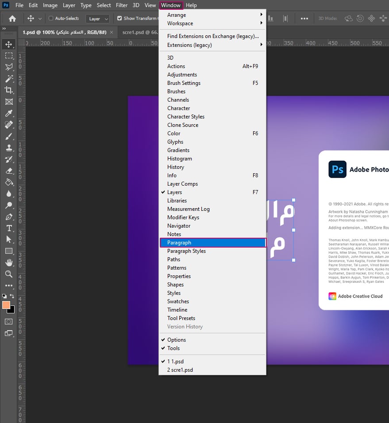Open Properties from the Window menu
Image resolution: width=389 pixels, height=423 pixels.
212,276
